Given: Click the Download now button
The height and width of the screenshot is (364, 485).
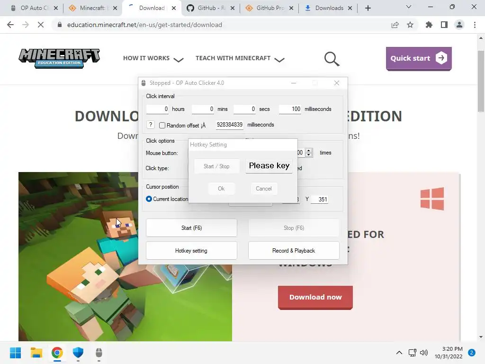Looking at the screenshot, I should click(315, 297).
